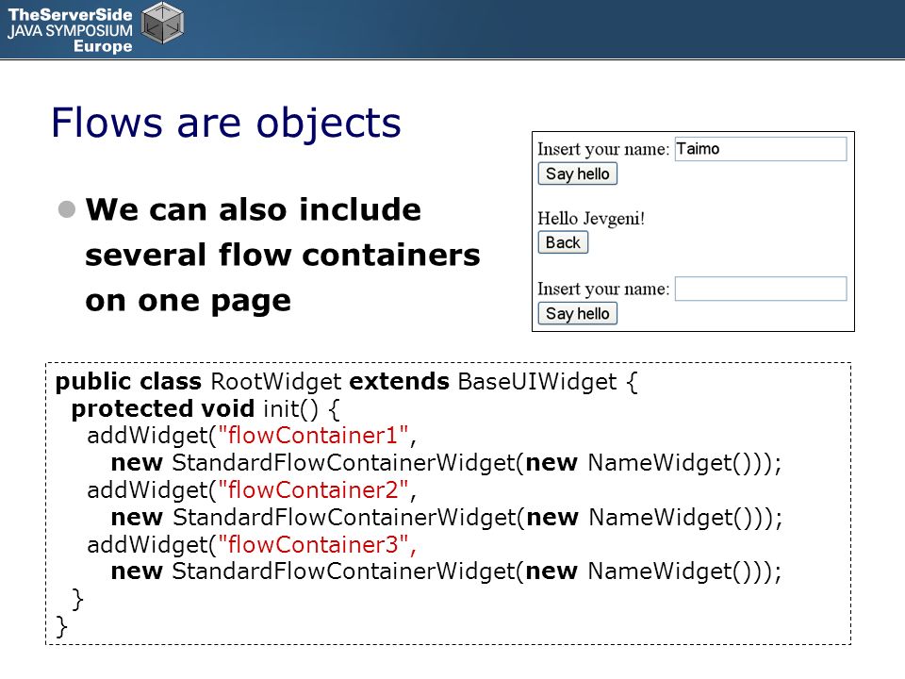The image size is (905, 679).
Task: Click the "extends" keyword in the code
Action: 400,382
